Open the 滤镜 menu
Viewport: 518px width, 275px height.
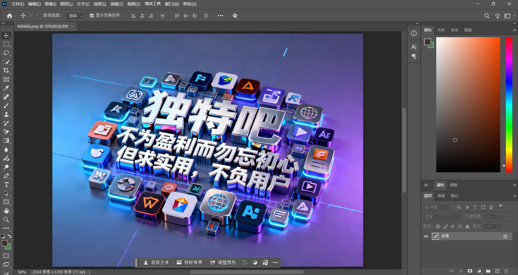(117, 4)
